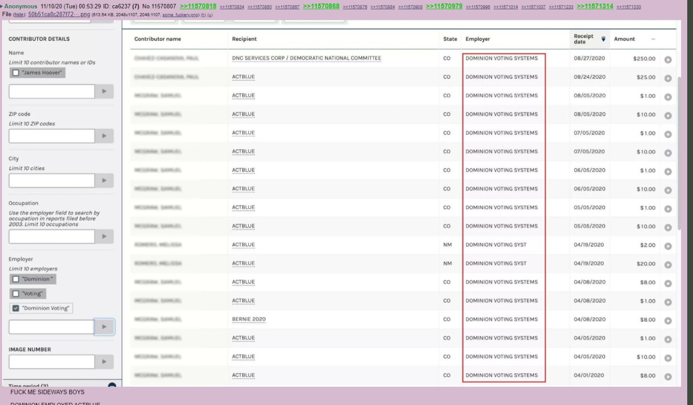Open details arrow for the $250.00 row
This screenshot has height=405, width=693.
pos(668,59)
